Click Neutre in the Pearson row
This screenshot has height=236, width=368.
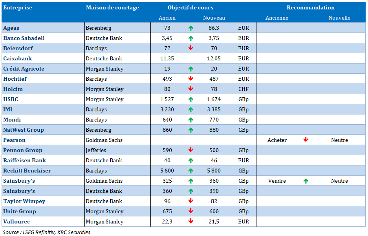coord(339,140)
